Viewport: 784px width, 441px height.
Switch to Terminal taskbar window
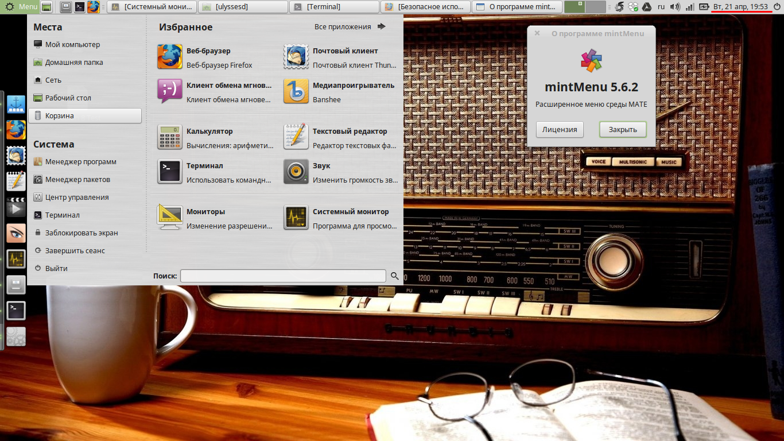tap(334, 7)
